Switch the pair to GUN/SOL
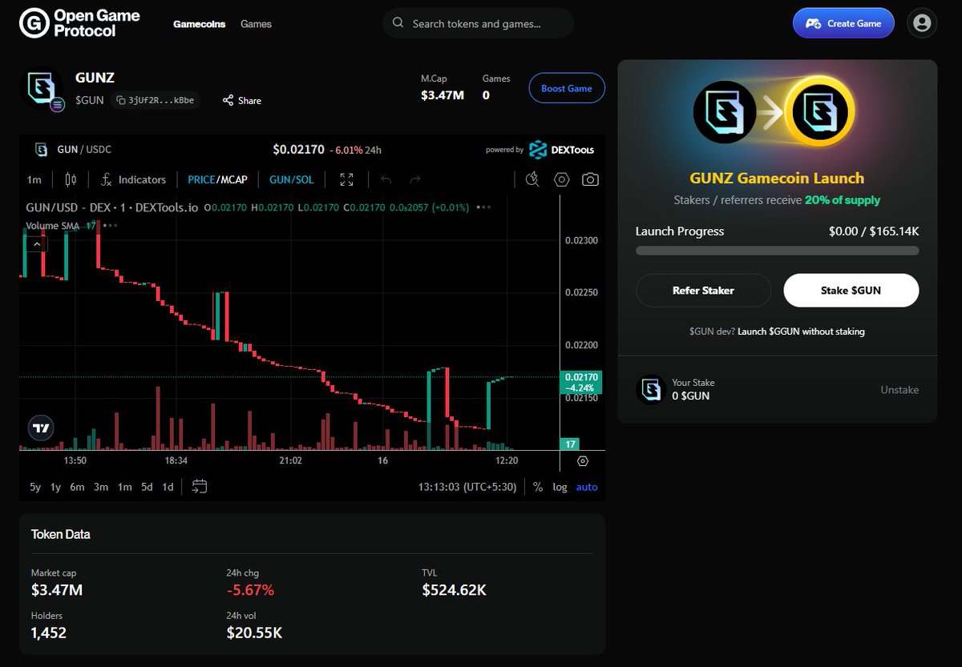The width and height of the screenshot is (962, 667). (x=291, y=179)
